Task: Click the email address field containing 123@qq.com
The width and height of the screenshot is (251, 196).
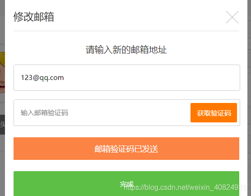Action: click(126, 78)
